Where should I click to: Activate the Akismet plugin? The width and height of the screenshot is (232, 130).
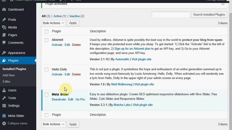tap(57, 45)
